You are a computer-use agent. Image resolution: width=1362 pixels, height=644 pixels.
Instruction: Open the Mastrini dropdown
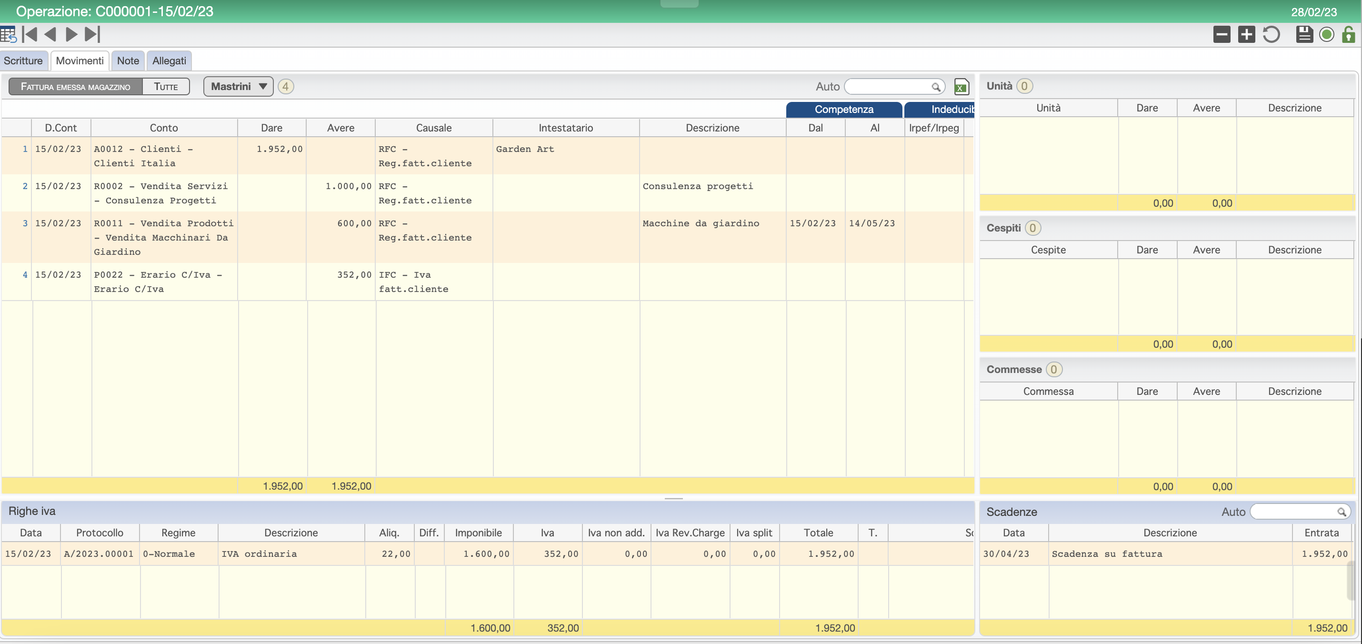pyautogui.click(x=239, y=87)
